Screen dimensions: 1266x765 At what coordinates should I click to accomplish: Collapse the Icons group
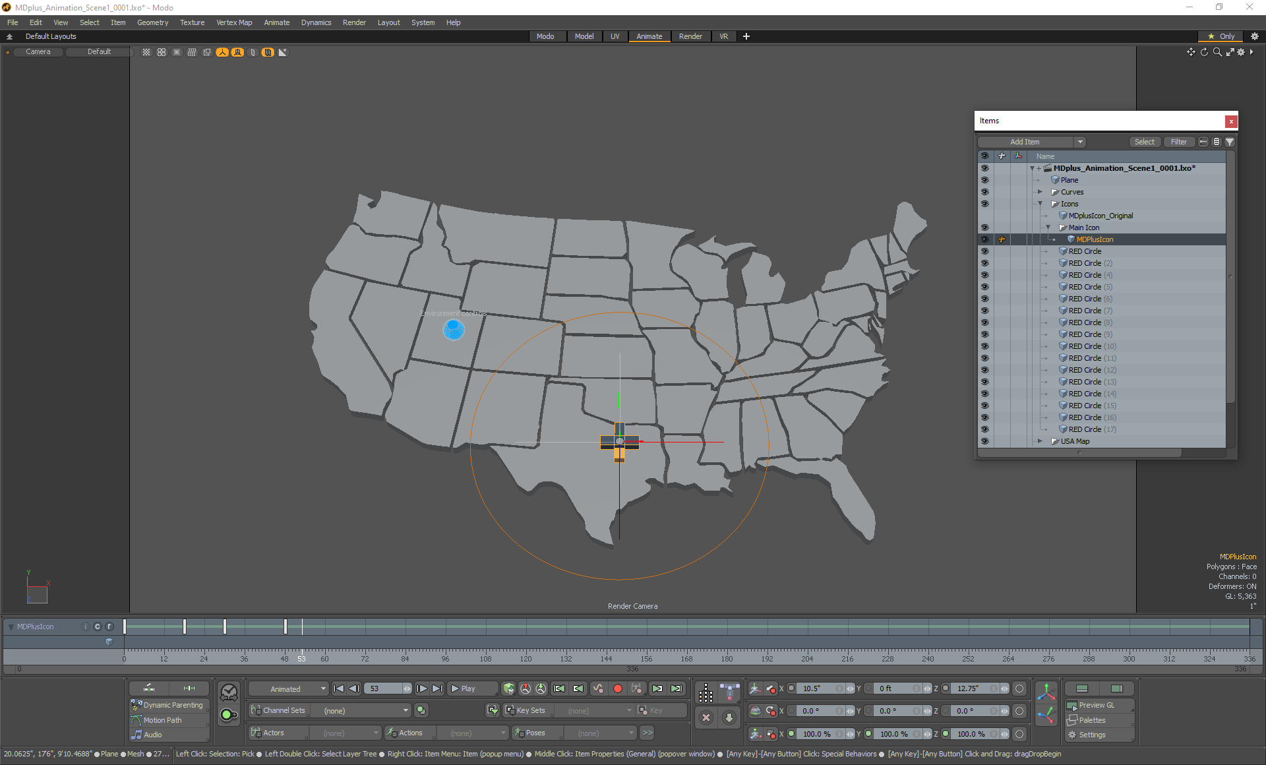click(x=1040, y=204)
